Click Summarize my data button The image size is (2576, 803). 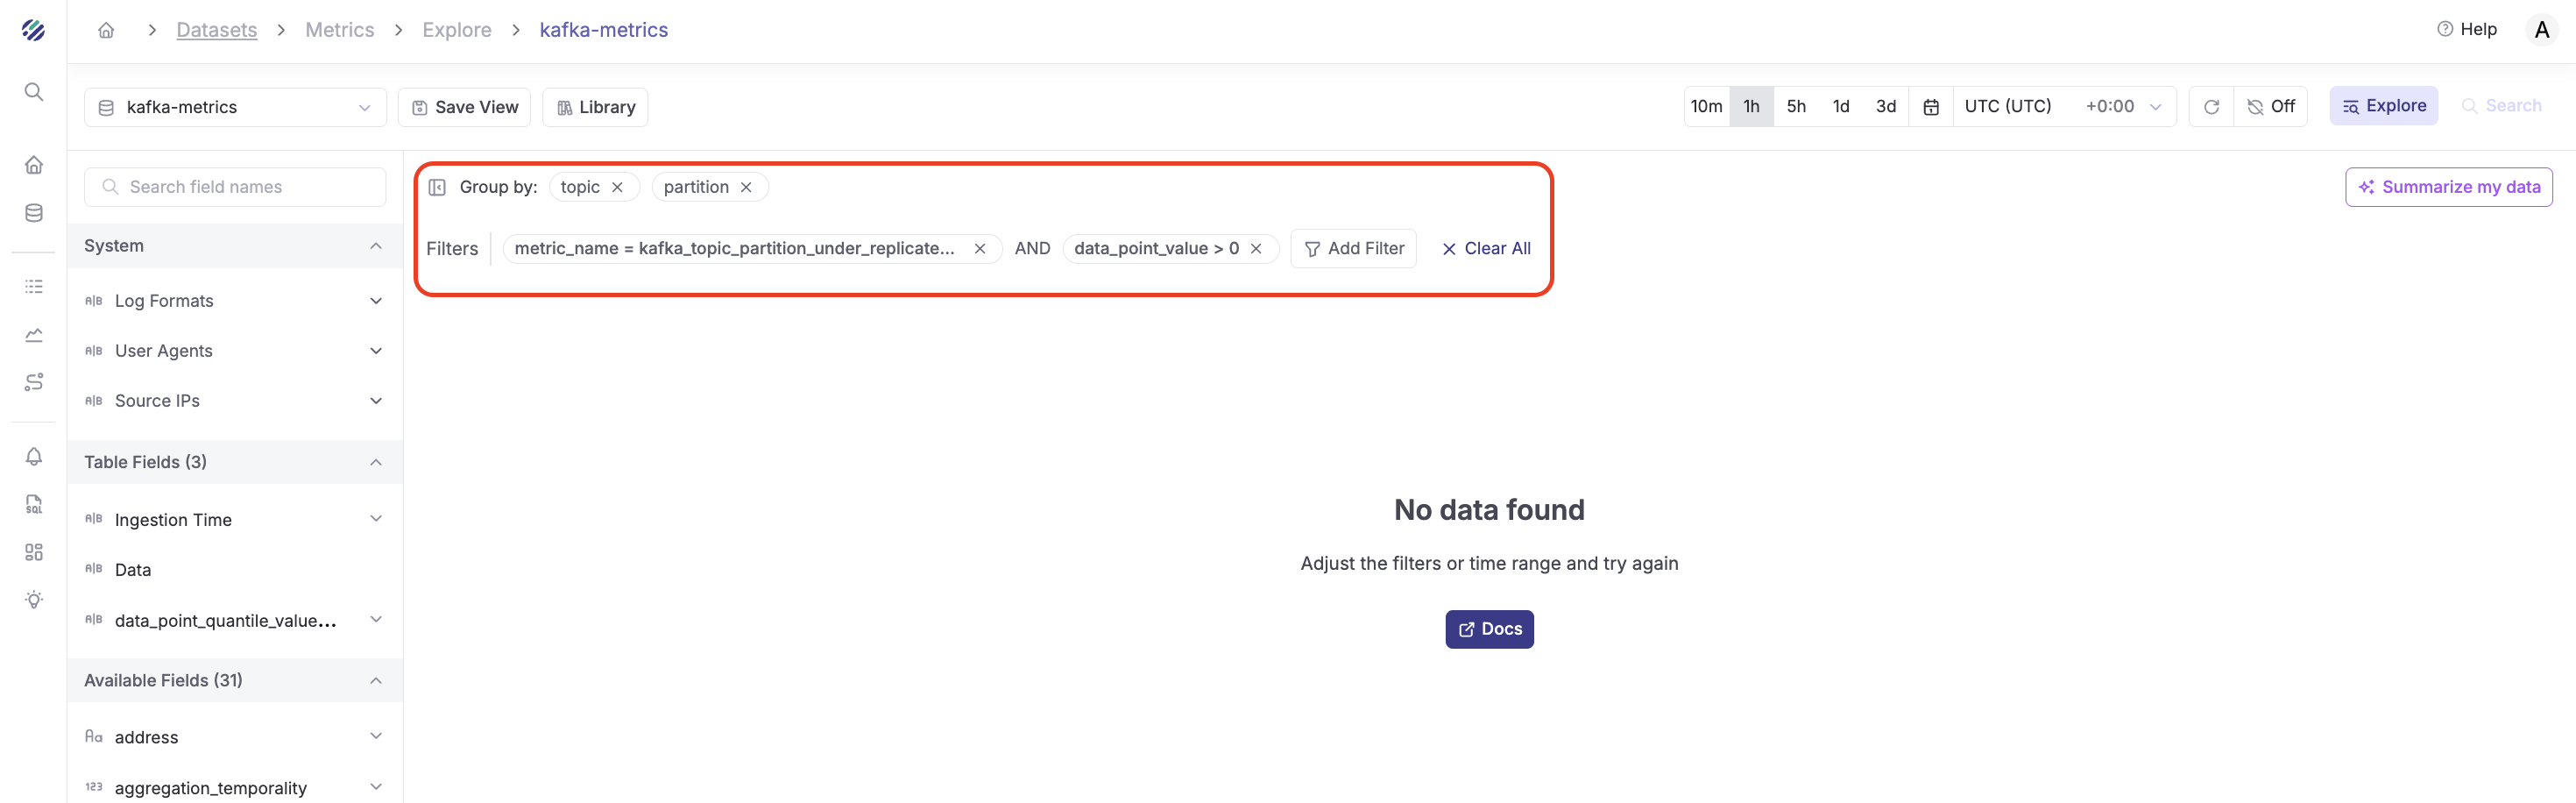pyautogui.click(x=2448, y=187)
